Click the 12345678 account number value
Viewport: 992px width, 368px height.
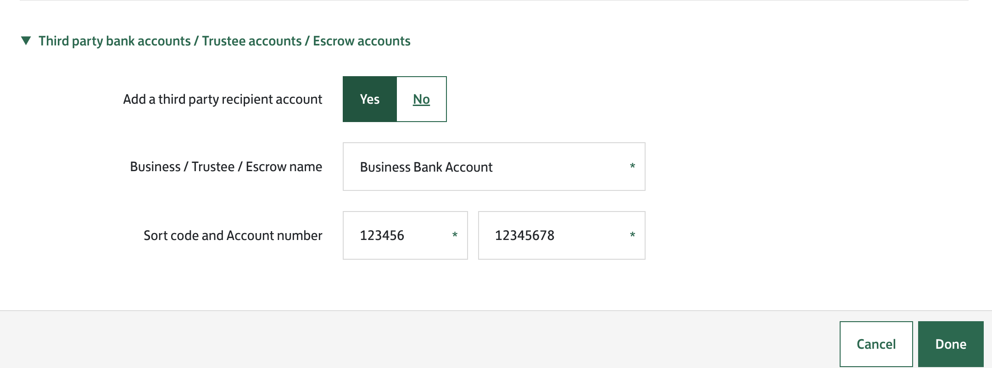pos(524,235)
